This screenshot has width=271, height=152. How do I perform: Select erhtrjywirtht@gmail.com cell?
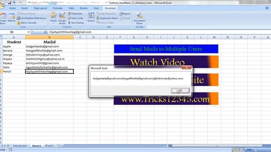click(50, 63)
